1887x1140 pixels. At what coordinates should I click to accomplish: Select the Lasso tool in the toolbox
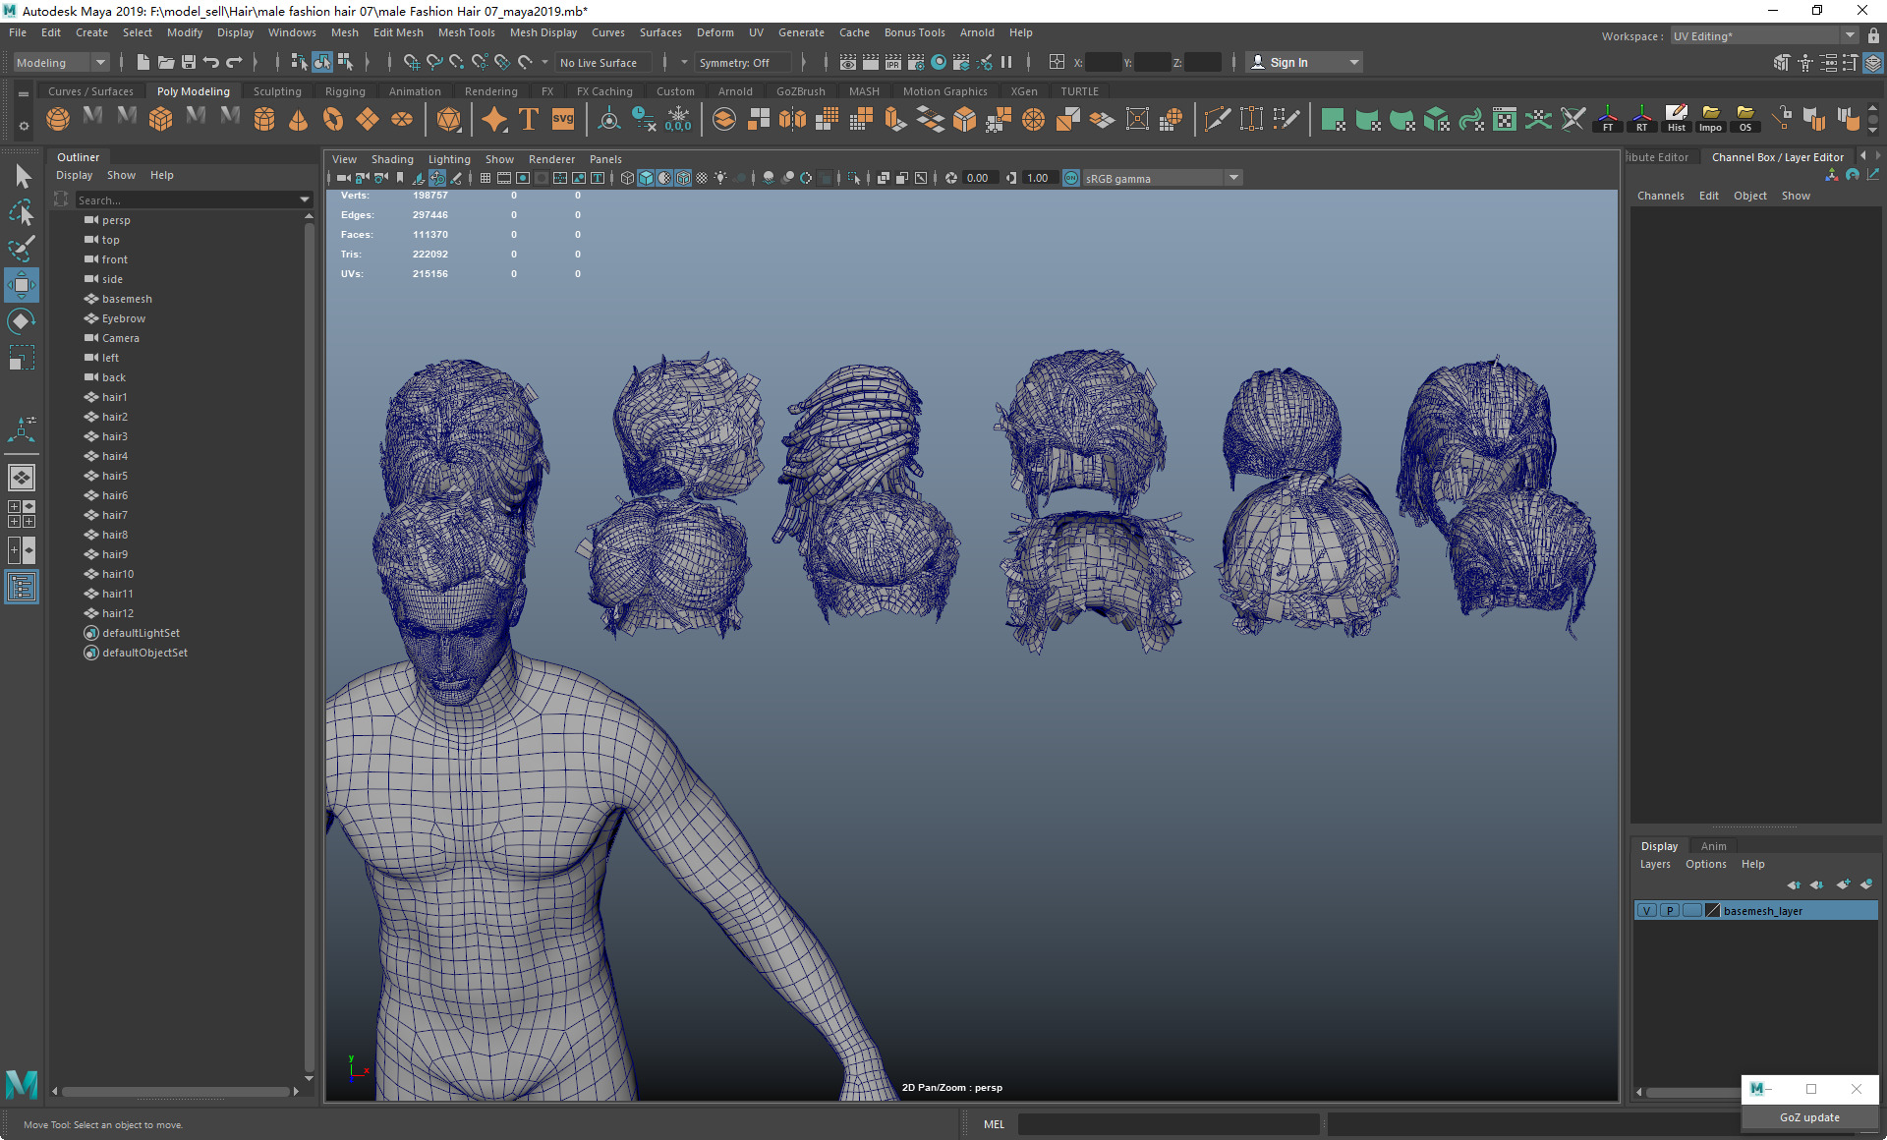point(22,212)
